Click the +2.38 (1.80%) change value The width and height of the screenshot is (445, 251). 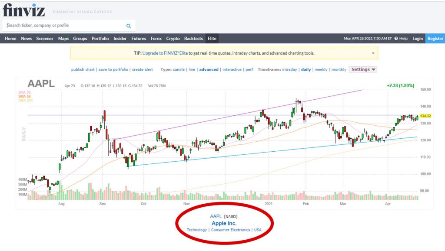400,85
